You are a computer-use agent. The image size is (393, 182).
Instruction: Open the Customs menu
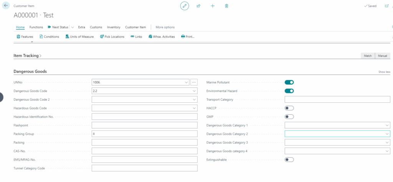point(96,27)
